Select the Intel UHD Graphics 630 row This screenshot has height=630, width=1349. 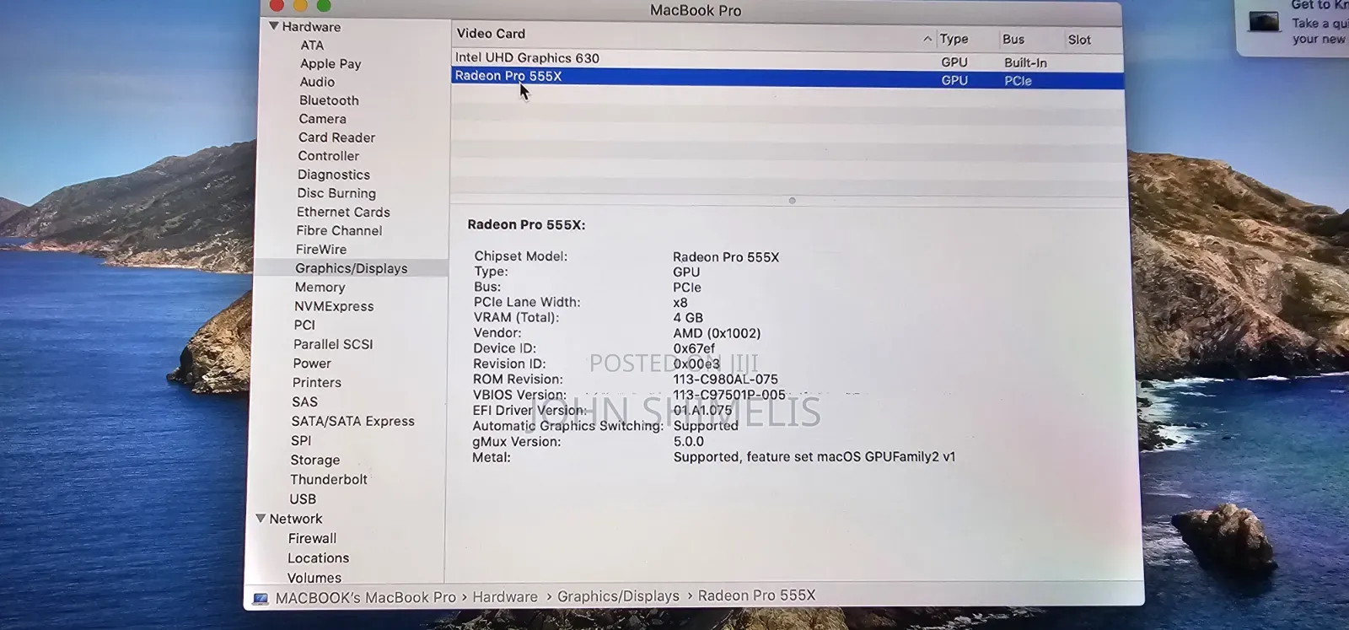click(787, 58)
